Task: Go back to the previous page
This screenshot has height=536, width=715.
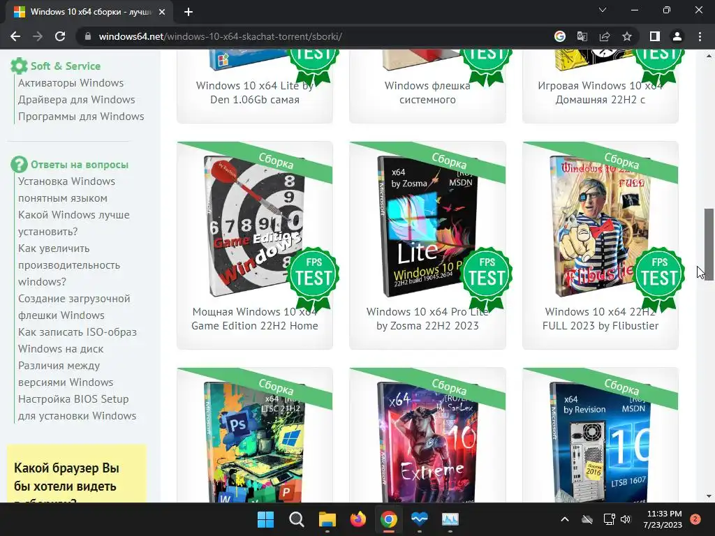Action: pos(15,36)
